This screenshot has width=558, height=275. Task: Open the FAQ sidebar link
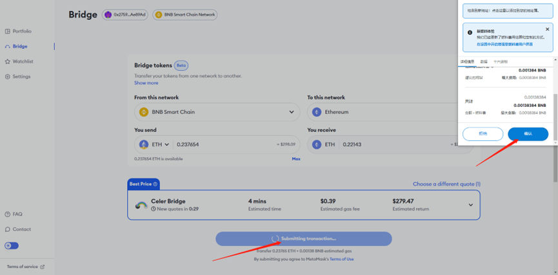click(x=14, y=214)
